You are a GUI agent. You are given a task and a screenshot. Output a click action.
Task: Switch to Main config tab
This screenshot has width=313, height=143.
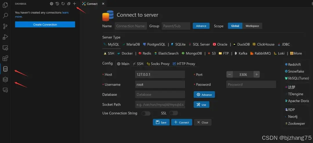(x=123, y=64)
